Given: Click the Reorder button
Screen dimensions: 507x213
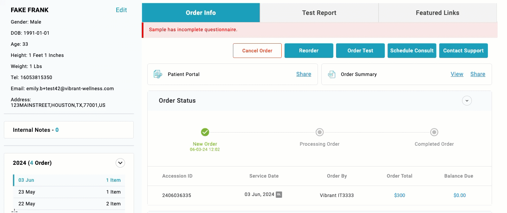Looking at the screenshot, I should (x=309, y=51).
